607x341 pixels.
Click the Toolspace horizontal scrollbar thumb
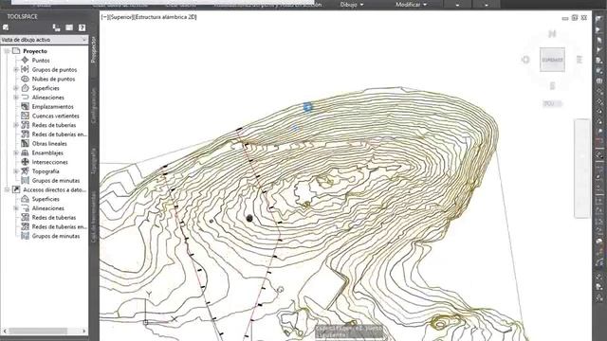pos(38,332)
